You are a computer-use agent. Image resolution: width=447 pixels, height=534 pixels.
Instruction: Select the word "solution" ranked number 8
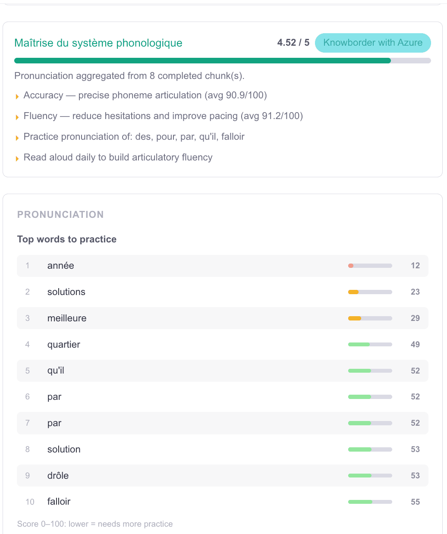pos(64,449)
